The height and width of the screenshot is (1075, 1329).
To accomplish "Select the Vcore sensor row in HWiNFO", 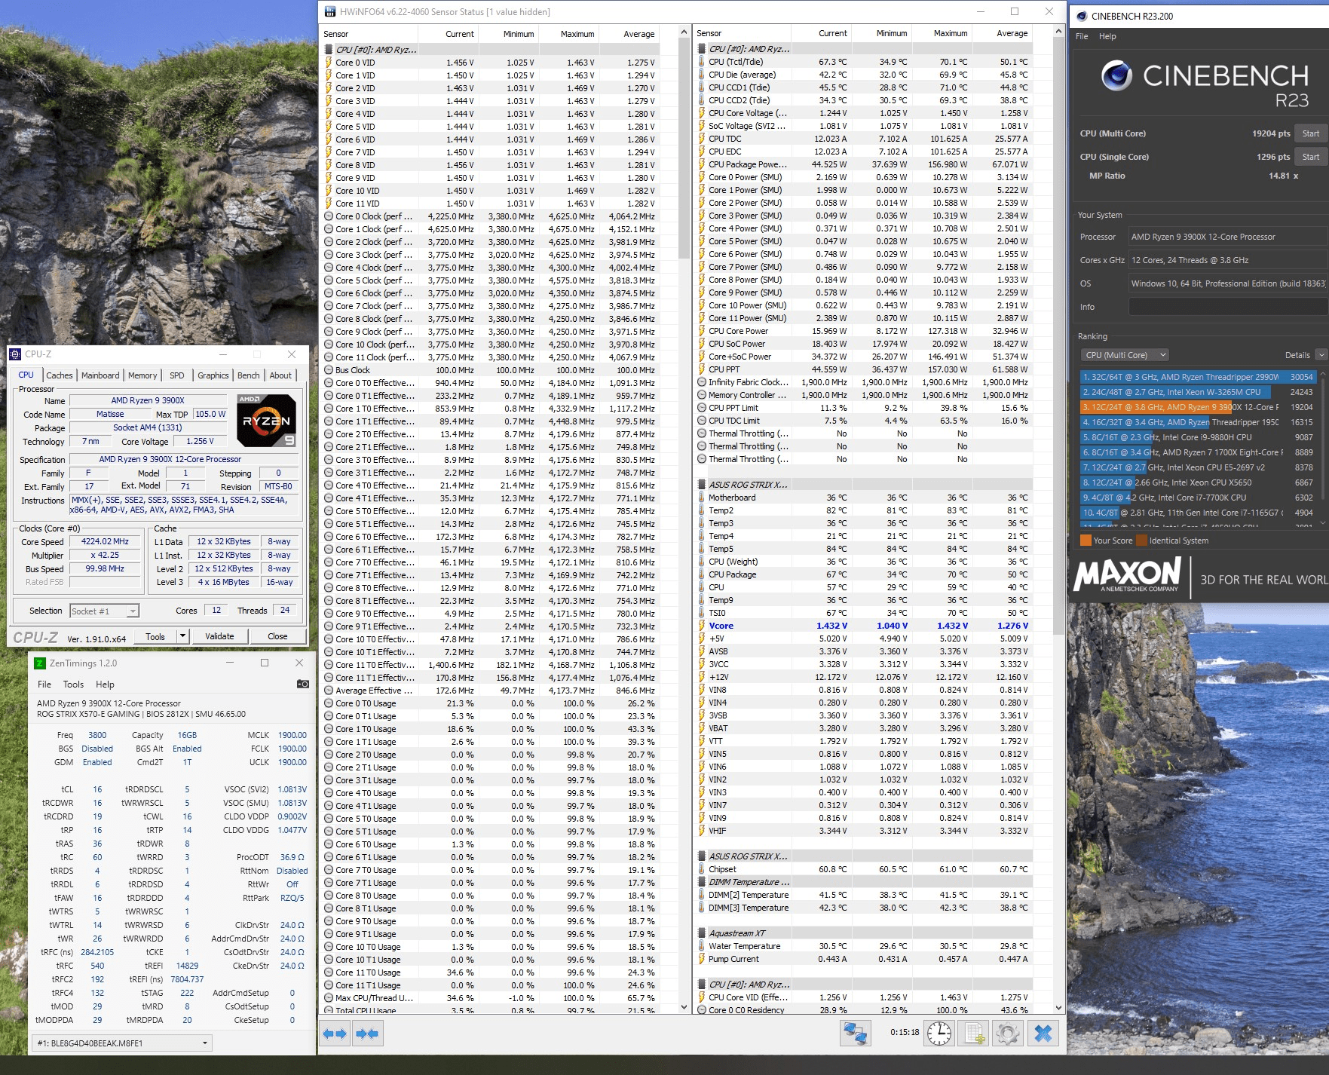I will click(863, 626).
